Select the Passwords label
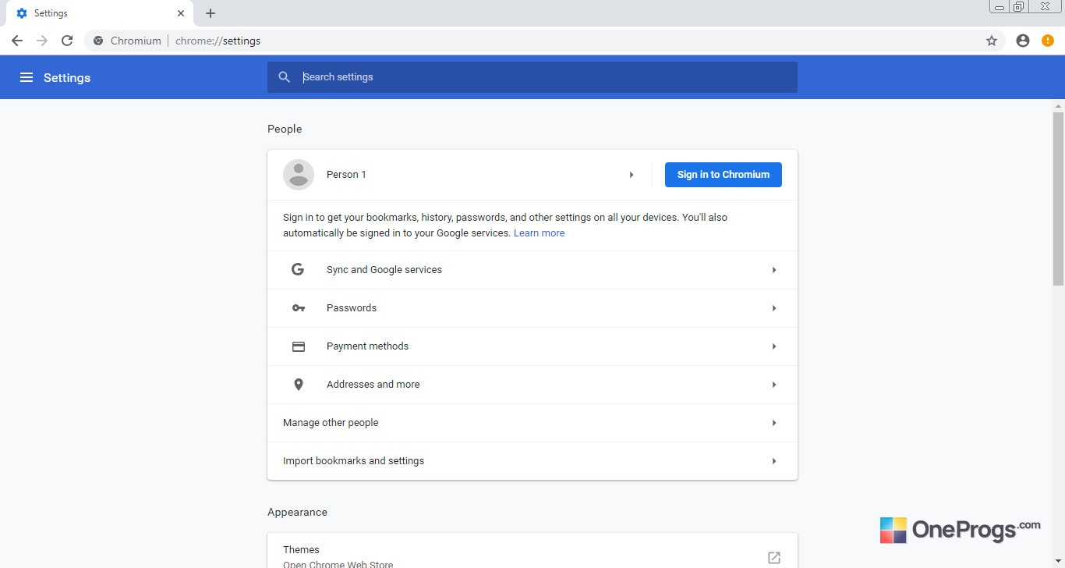This screenshot has height=568, width=1065. 352,308
